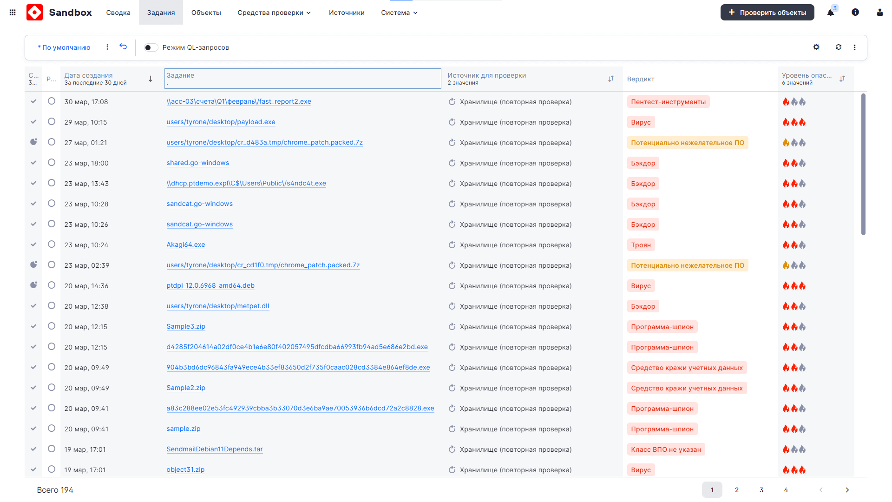Open table settings gear icon
The image size is (892, 502).
[816, 47]
